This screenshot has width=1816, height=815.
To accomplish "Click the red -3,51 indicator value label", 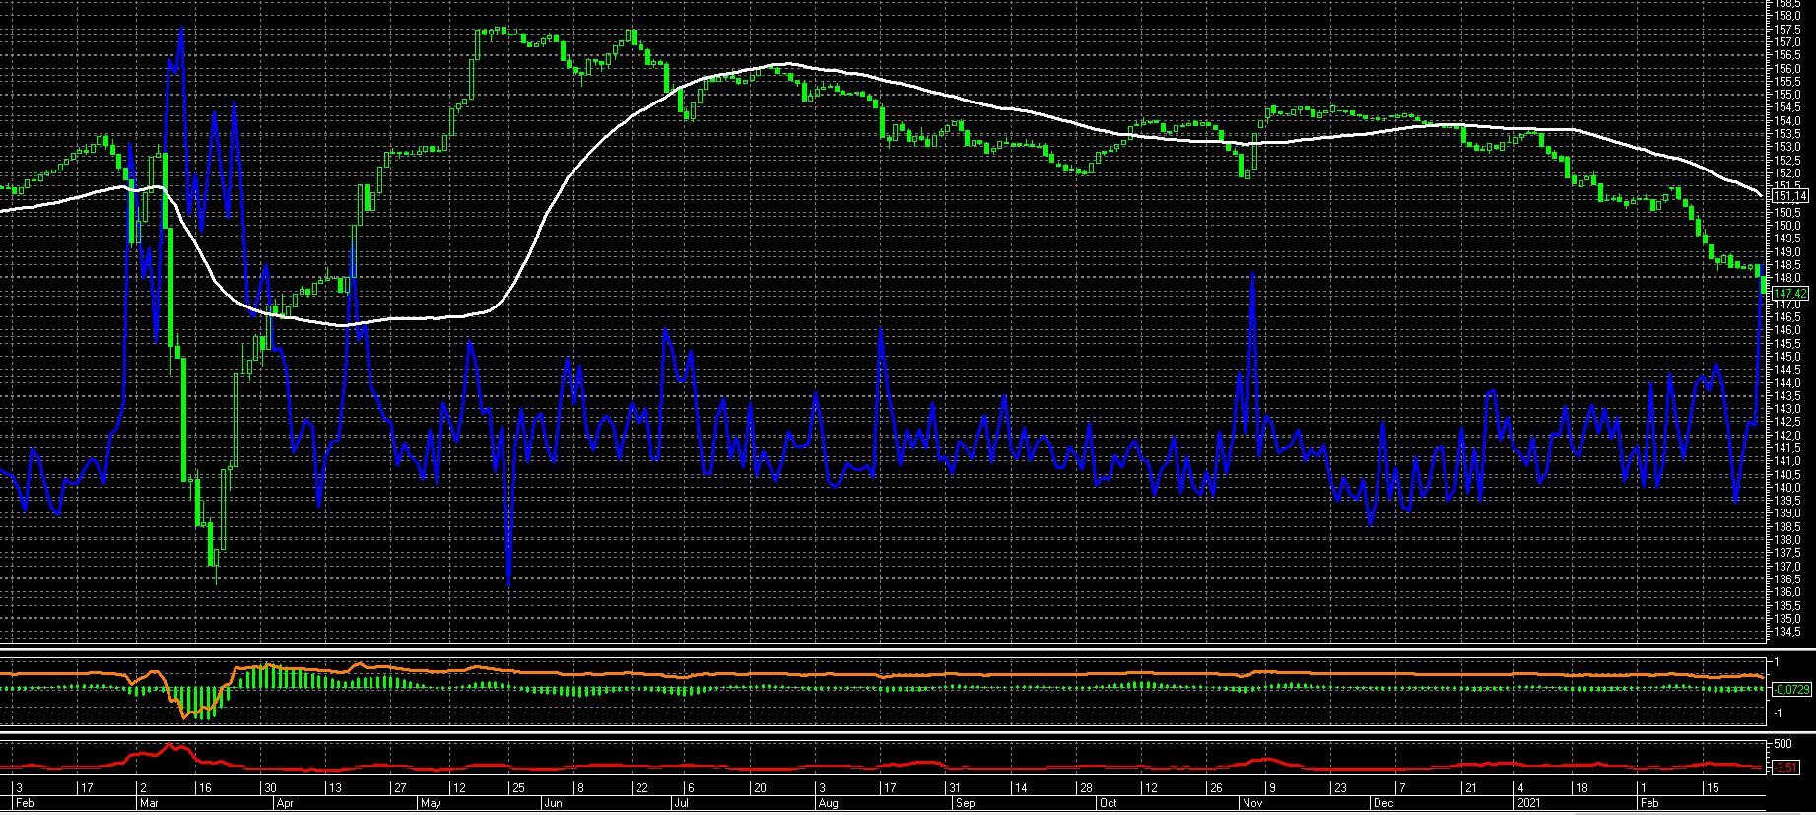I will (x=1785, y=768).
